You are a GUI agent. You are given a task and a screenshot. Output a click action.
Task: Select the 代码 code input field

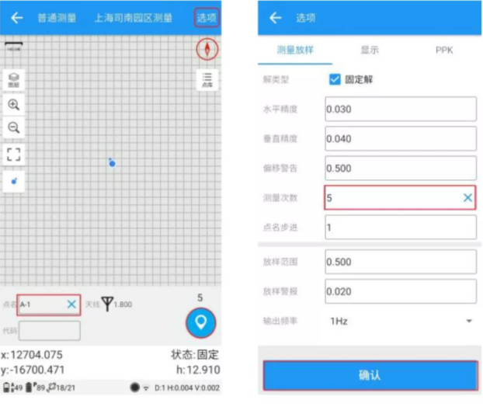pos(49,331)
